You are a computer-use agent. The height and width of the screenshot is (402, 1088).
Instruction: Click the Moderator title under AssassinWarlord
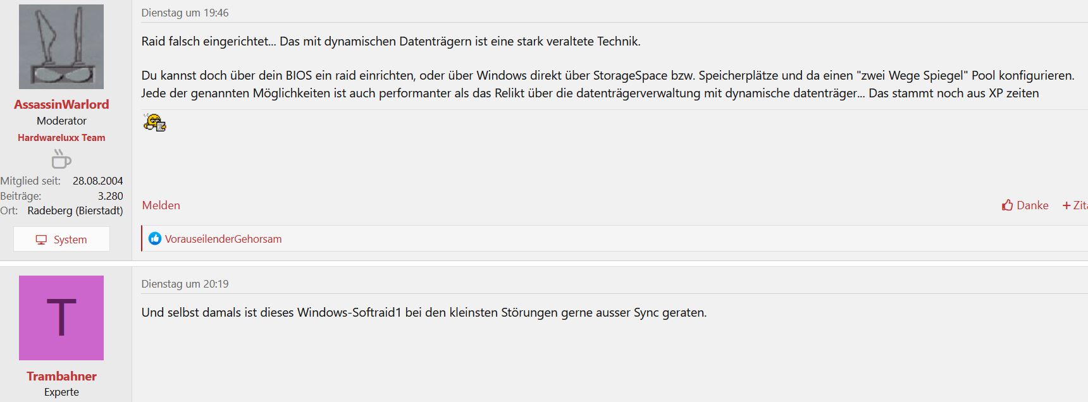coord(61,121)
